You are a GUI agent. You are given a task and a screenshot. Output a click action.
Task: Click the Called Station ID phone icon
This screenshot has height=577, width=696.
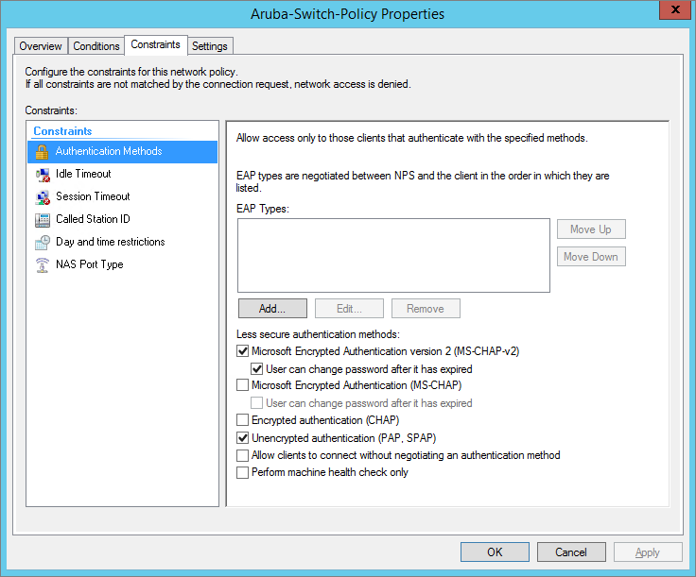(43, 220)
